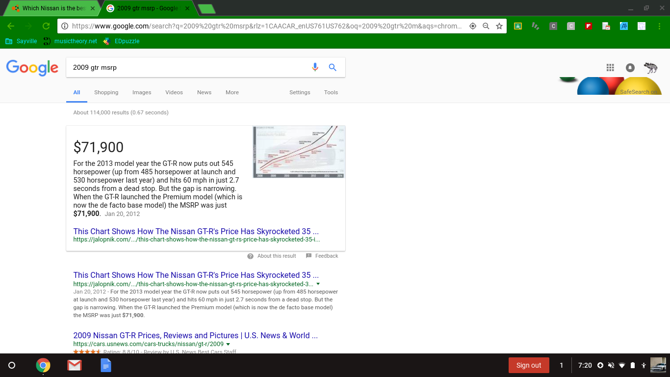Click the GT-R price chart thumbnail
The height and width of the screenshot is (377, 670).
(x=299, y=152)
